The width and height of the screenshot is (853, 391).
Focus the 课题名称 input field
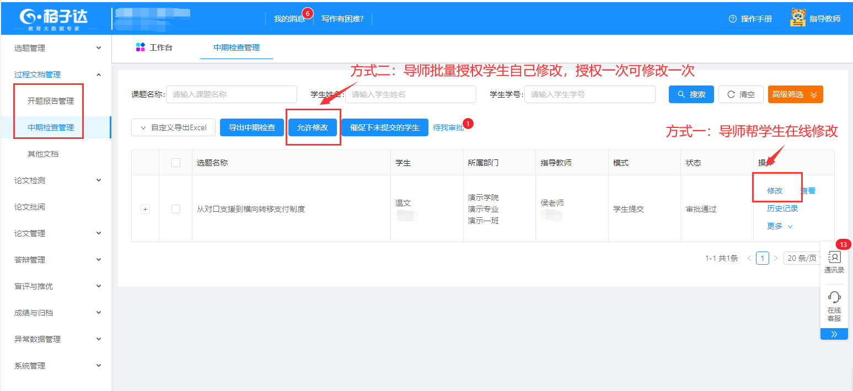(x=231, y=94)
